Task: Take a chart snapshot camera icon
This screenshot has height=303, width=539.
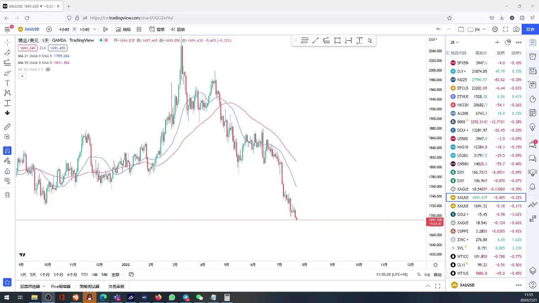Action: (516, 29)
